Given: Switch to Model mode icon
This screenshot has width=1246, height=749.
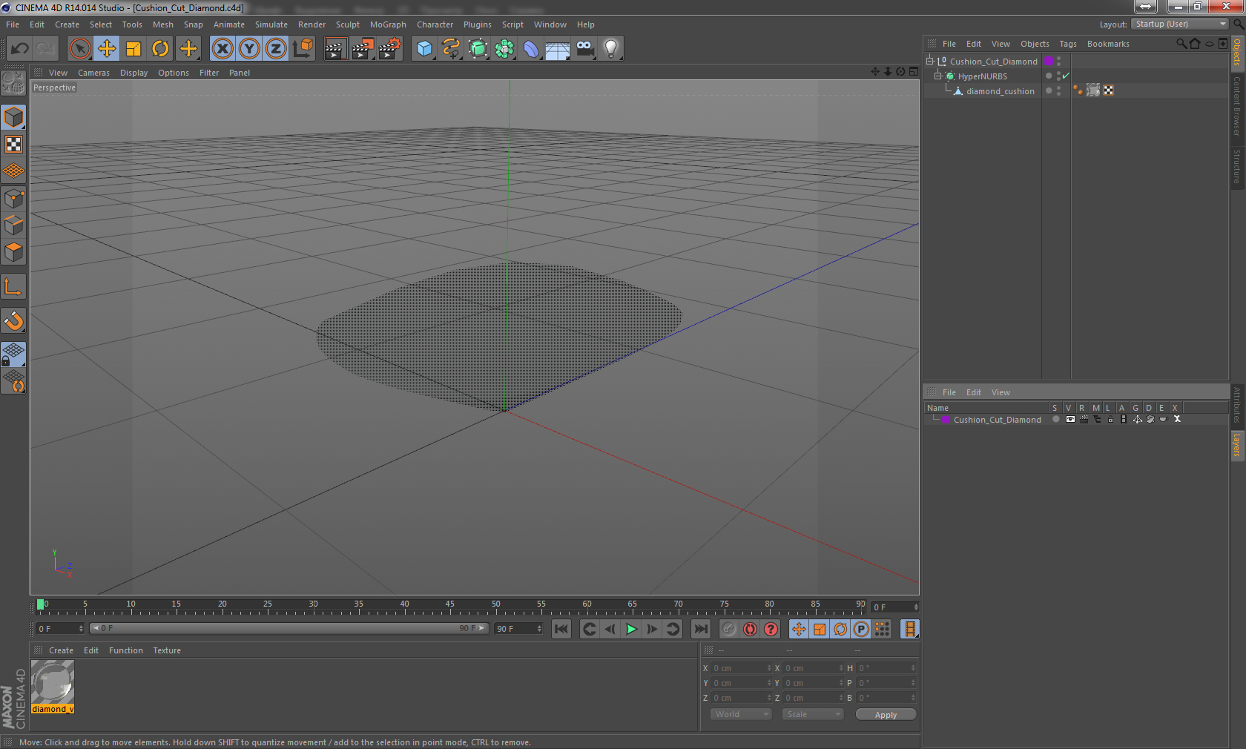Looking at the screenshot, I should coord(13,117).
